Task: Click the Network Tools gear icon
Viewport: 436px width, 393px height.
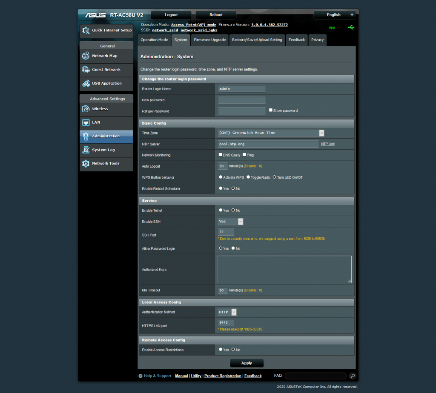Action: 86,164
